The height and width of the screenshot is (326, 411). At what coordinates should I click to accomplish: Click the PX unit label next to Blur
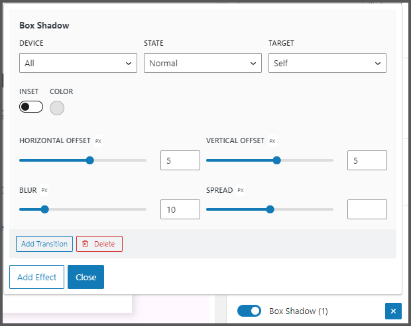(44, 191)
